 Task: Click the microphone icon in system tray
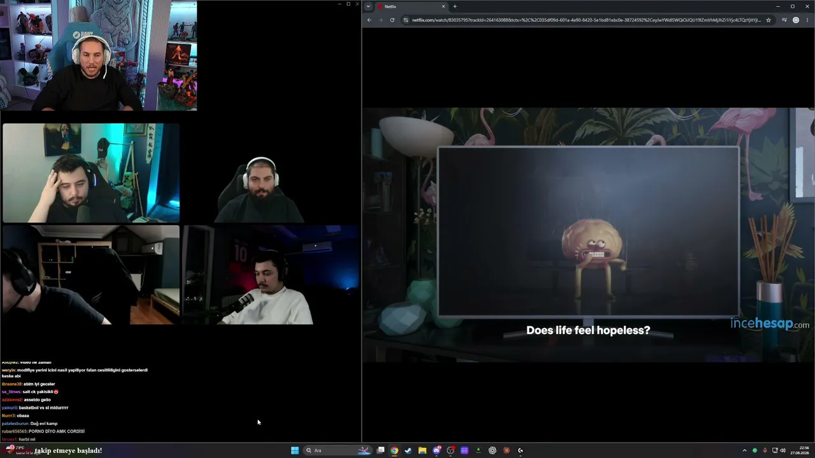click(x=765, y=450)
